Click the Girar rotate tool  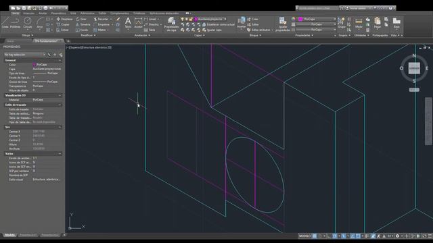pyautogui.click(x=81, y=19)
